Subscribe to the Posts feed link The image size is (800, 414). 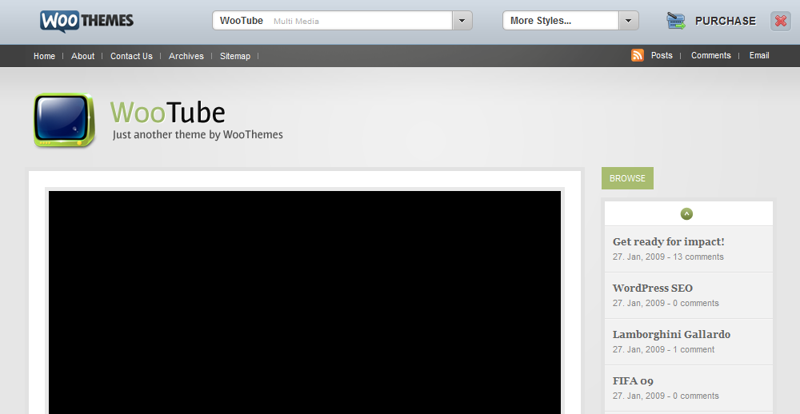tap(662, 56)
